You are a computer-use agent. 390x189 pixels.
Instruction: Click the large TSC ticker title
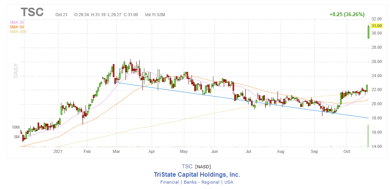[32, 12]
